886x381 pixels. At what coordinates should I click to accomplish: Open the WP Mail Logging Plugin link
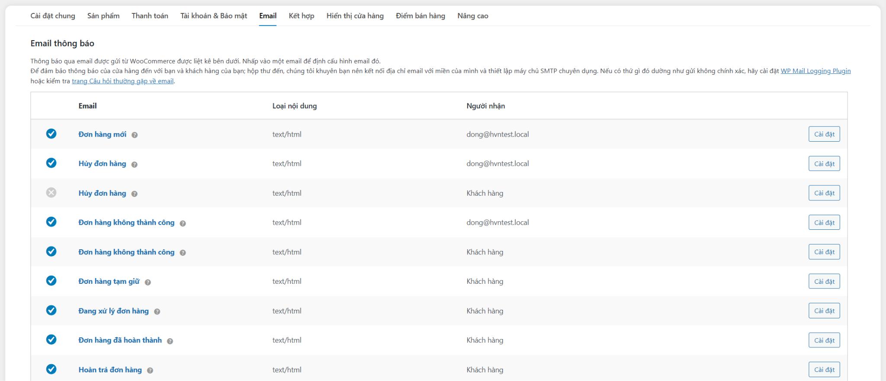click(x=815, y=71)
